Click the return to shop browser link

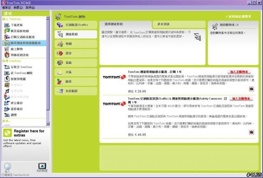[x=238, y=16]
